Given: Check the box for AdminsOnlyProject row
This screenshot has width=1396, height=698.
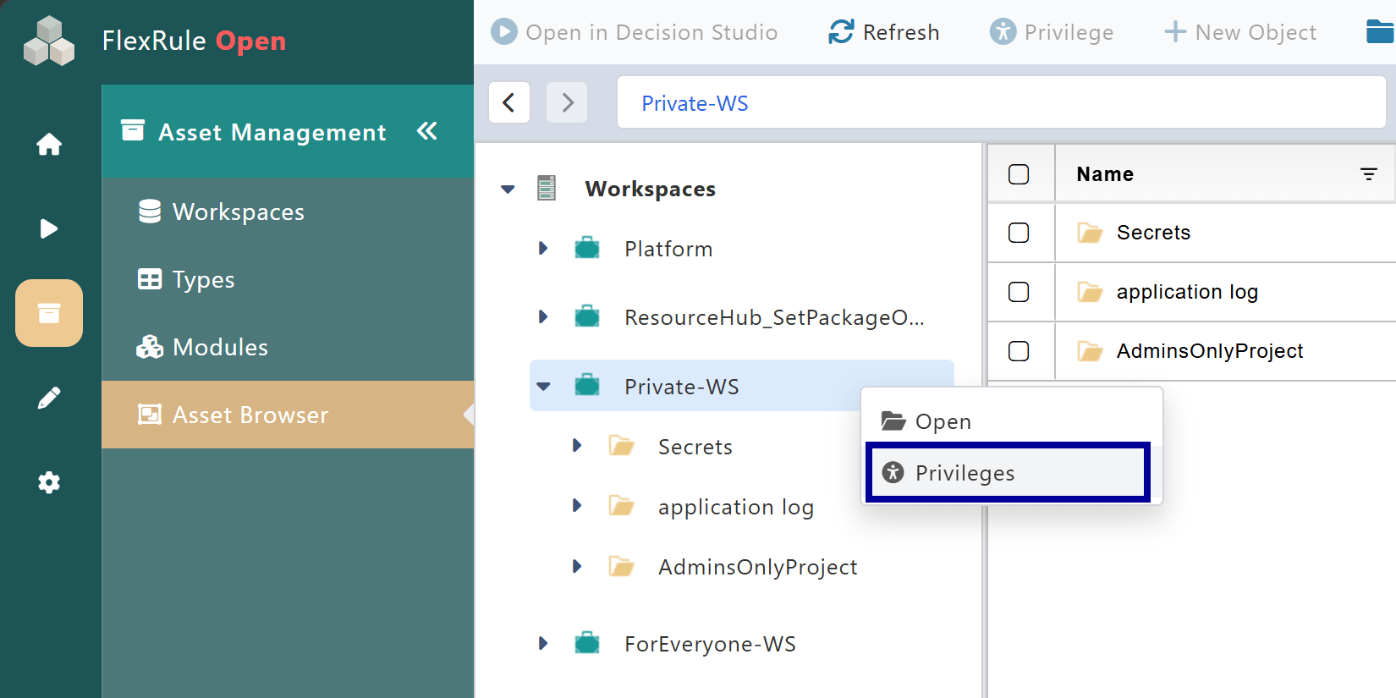Looking at the screenshot, I should (x=1019, y=351).
